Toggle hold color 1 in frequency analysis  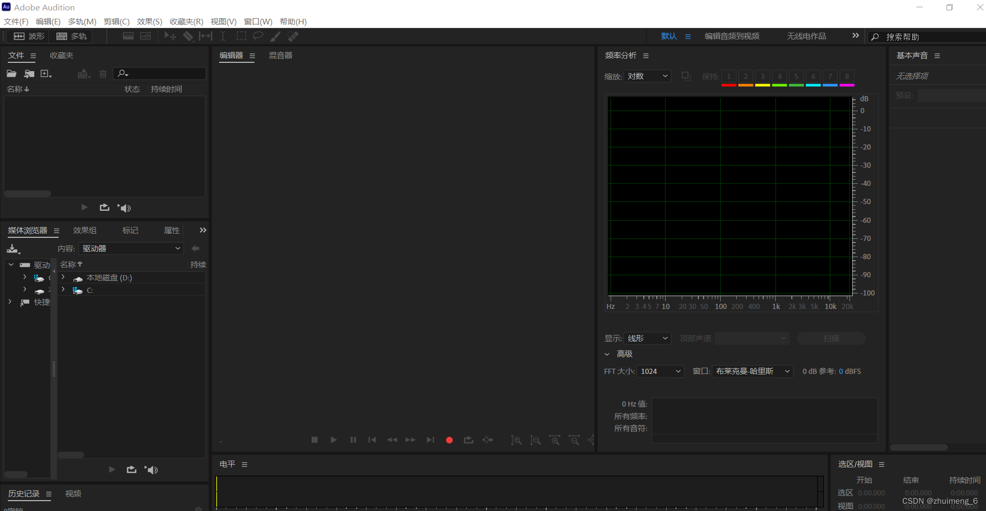pyautogui.click(x=728, y=76)
